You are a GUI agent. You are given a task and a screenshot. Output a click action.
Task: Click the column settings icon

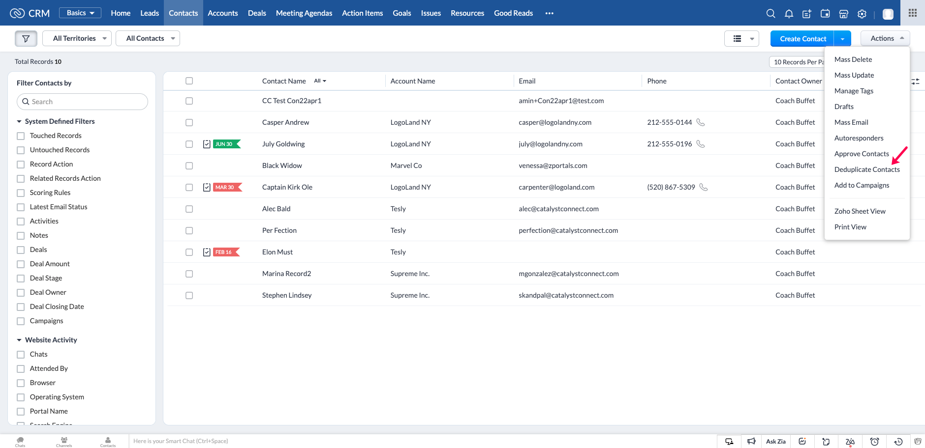[915, 82]
